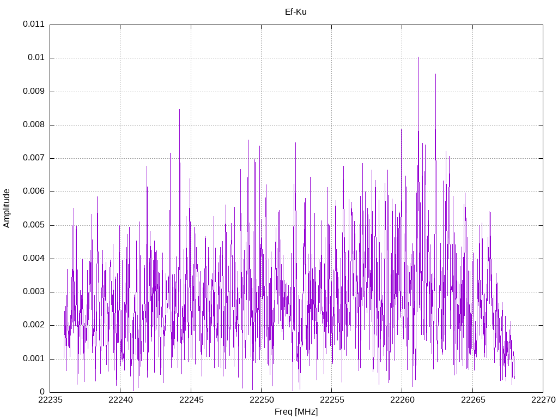558x419 pixels.
Task: Click the x-axis tick label 22250
Action: point(262,400)
